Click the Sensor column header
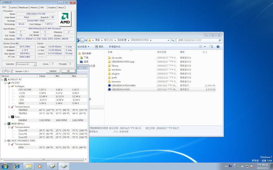The width and height of the screenshot is (273, 170). click(x=19, y=76)
